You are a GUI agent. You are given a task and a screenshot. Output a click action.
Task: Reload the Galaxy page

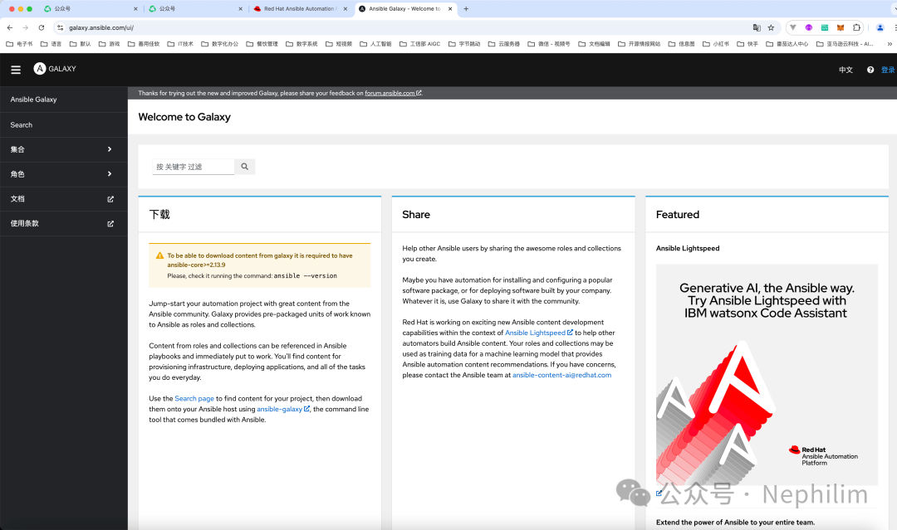pos(42,27)
